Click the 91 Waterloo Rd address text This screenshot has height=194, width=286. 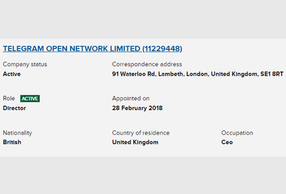[134, 74]
